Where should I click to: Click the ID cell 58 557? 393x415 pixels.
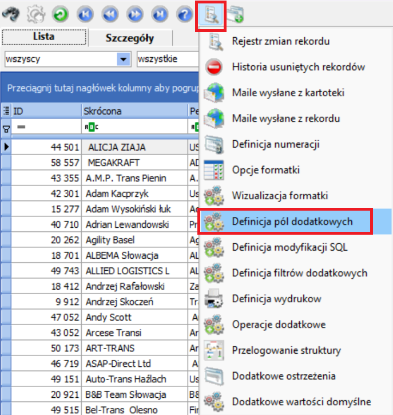pos(46,163)
